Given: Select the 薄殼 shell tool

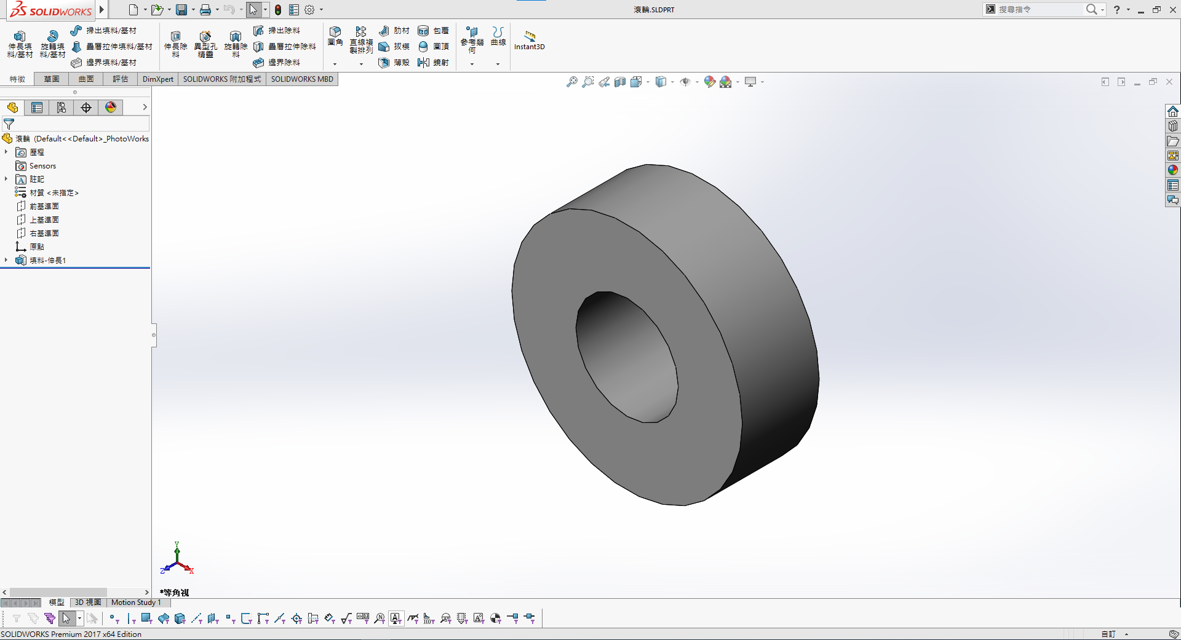Looking at the screenshot, I should pos(394,63).
